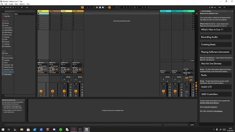Click the browser search field

point(19,11)
